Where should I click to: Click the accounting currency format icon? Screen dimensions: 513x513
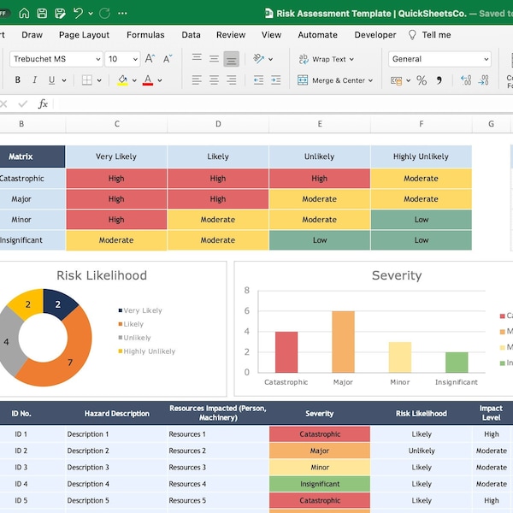pyautogui.click(x=396, y=80)
